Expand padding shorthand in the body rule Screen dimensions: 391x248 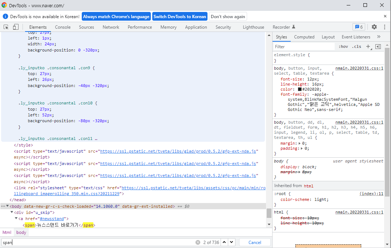pos(302,149)
